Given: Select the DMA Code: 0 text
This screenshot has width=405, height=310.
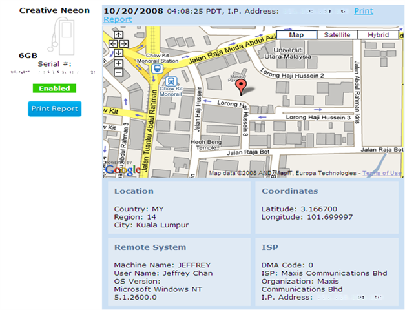Looking at the screenshot, I should pyautogui.click(x=287, y=265).
